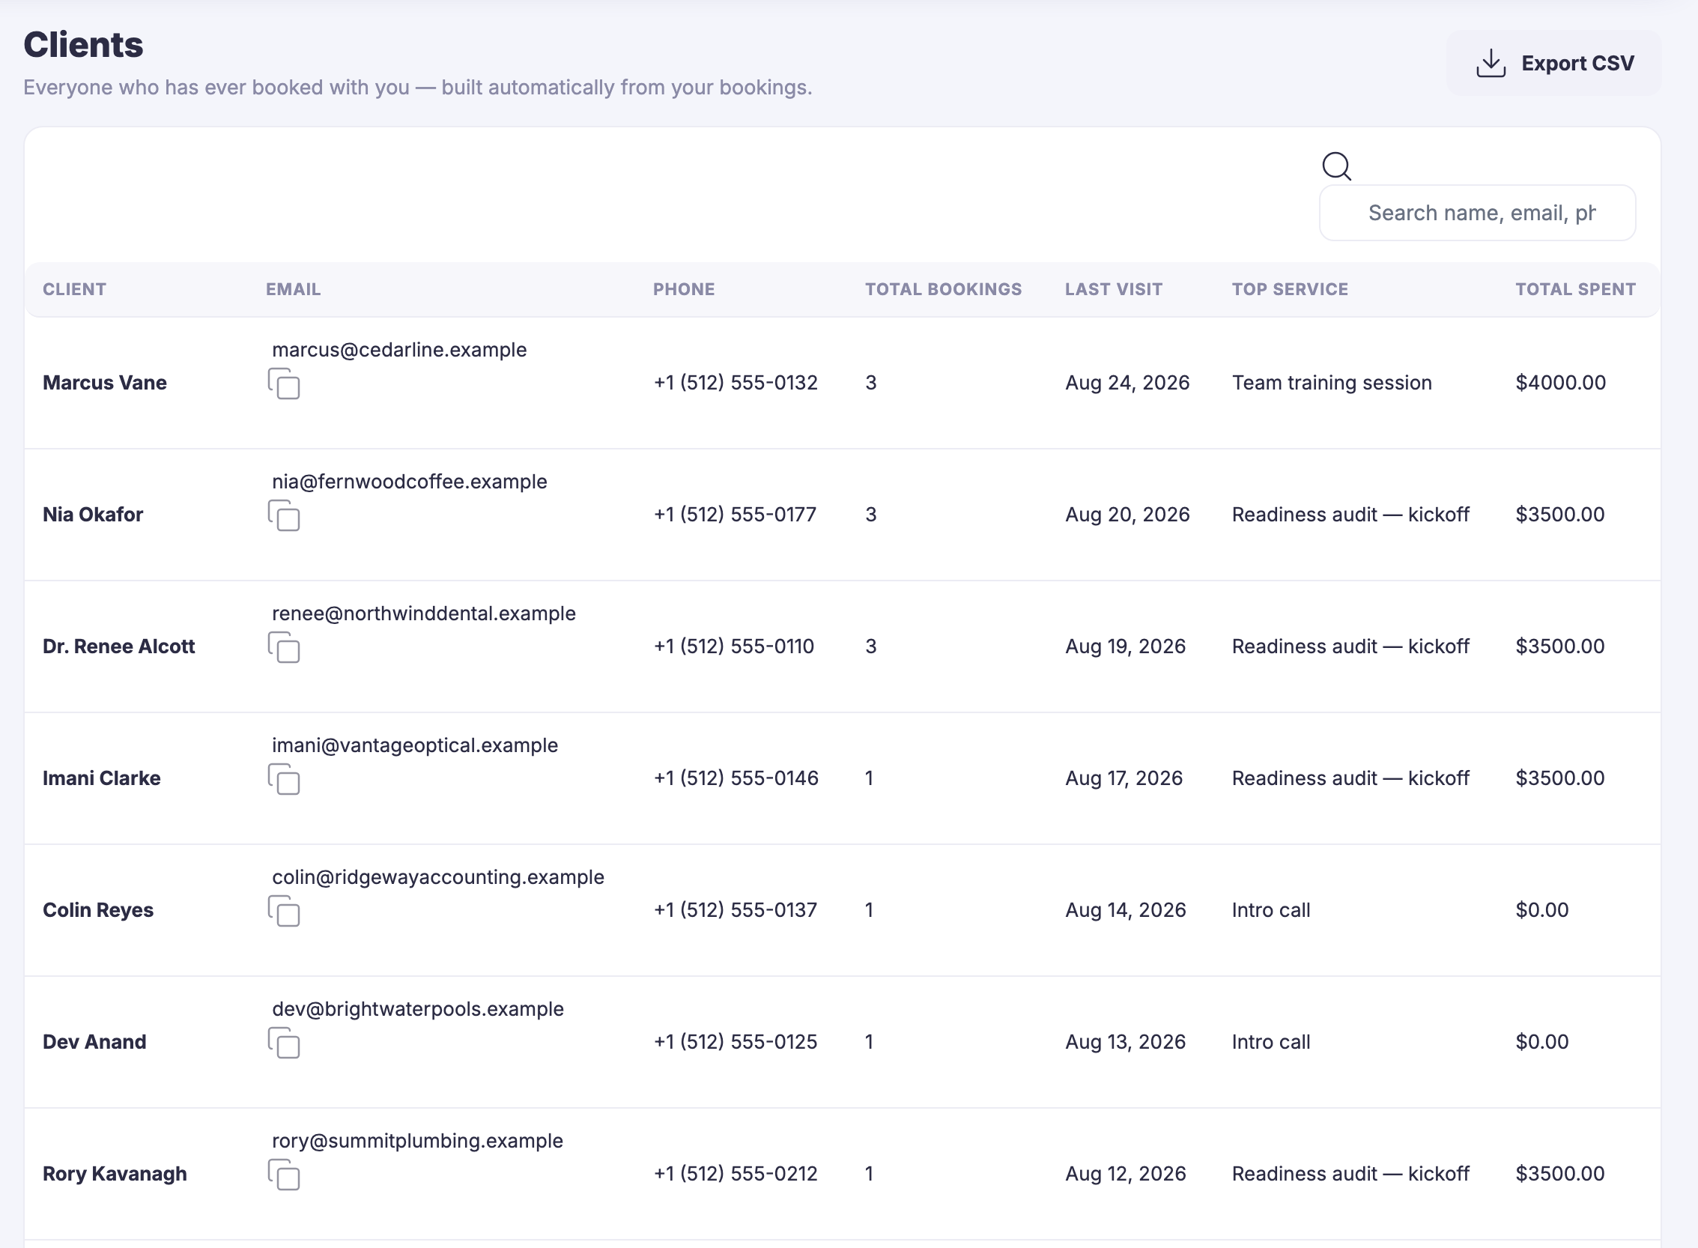Image resolution: width=1698 pixels, height=1248 pixels.
Task: Select the Colin Reyes client name
Action: click(98, 910)
